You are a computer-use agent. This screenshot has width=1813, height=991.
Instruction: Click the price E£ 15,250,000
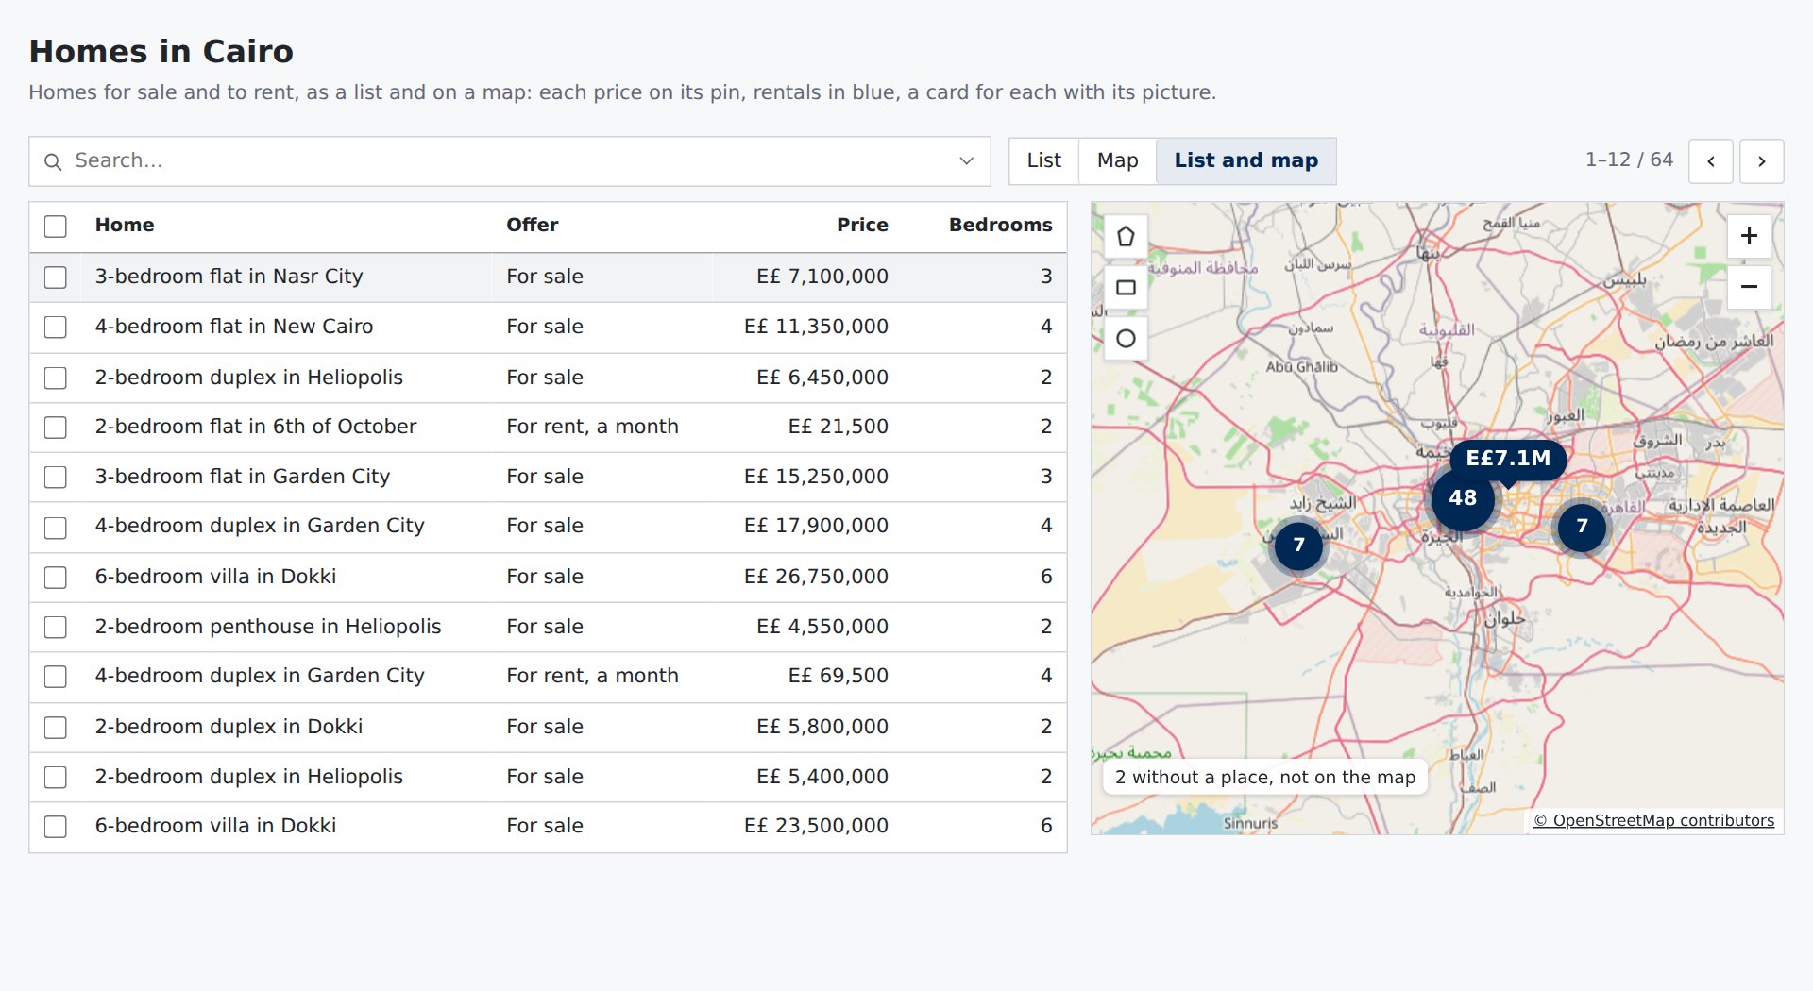816,477
